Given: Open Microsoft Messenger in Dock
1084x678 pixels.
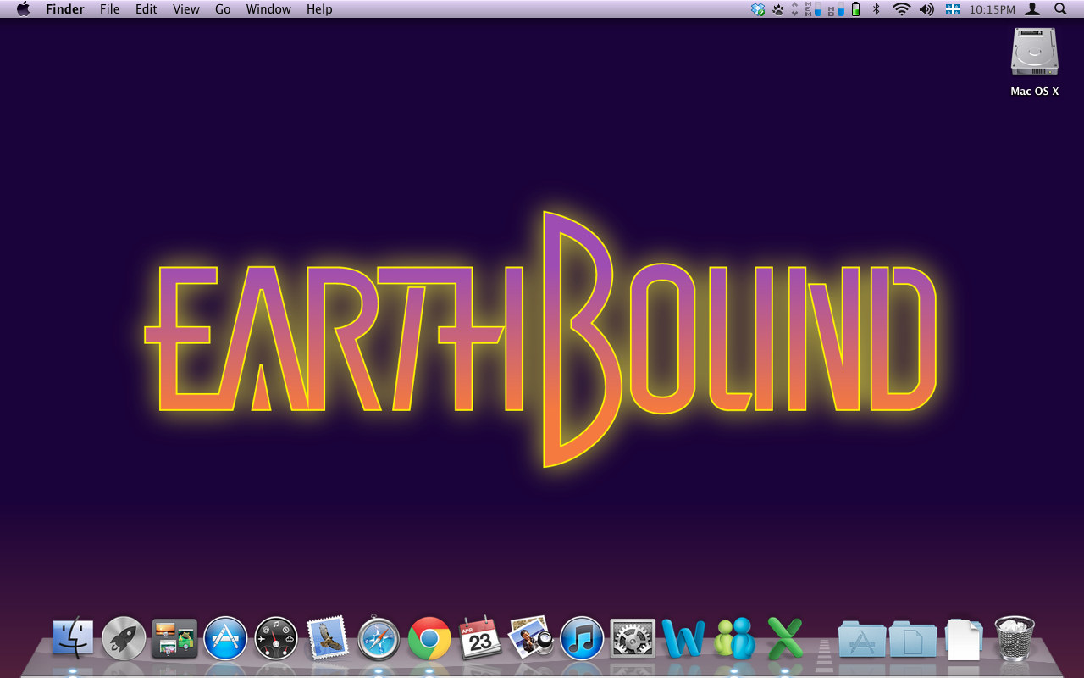Looking at the screenshot, I should tap(734, 638).
